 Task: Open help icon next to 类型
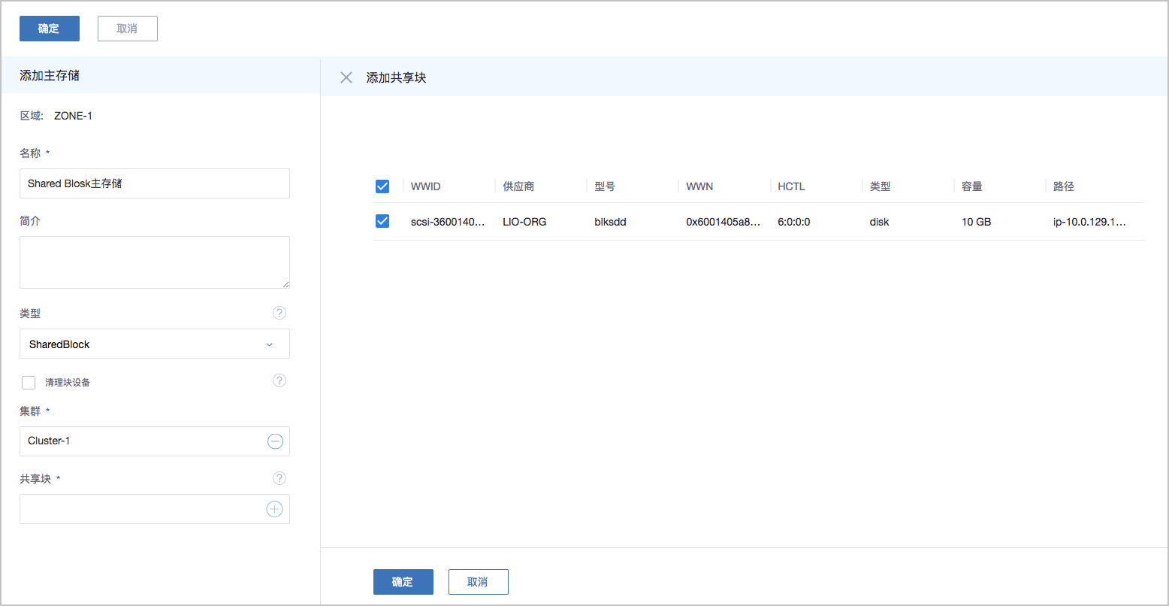[x=279, y=313]
